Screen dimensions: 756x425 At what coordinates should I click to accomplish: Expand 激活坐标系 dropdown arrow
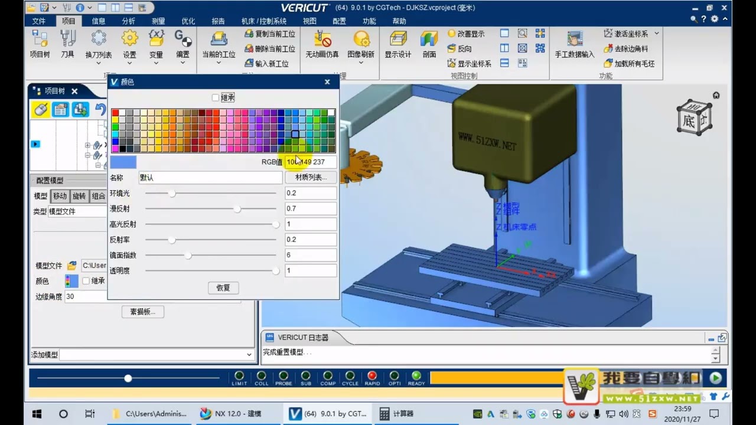click(656, 34)
